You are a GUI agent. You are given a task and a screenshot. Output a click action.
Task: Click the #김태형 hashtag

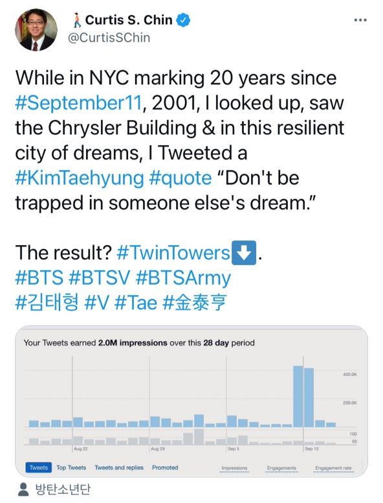(47, 303)
